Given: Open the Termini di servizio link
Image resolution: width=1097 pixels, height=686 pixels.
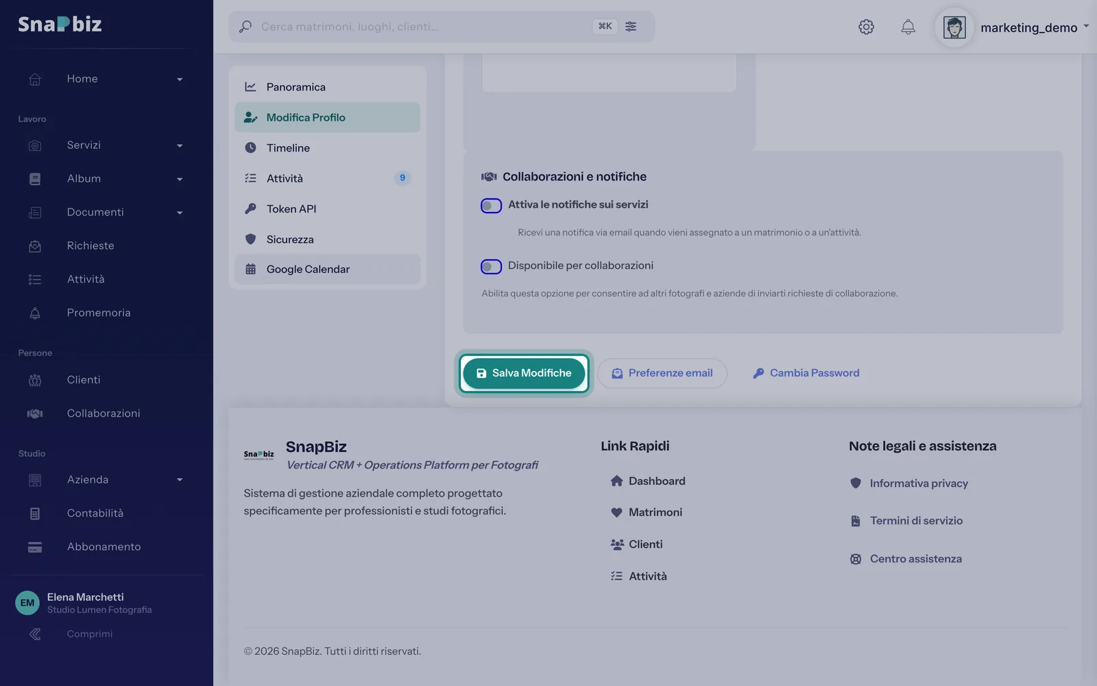Looking at the screenshot, I should tap(906, 521).
